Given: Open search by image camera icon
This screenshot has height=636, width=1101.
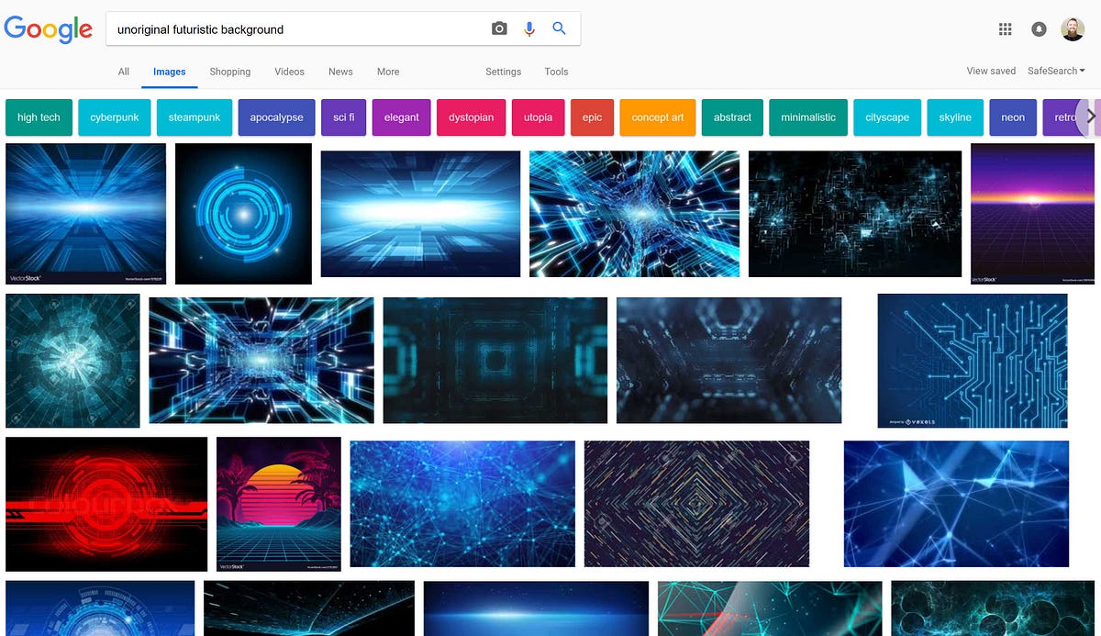Looking at the screenshot, I should point(499,28).
